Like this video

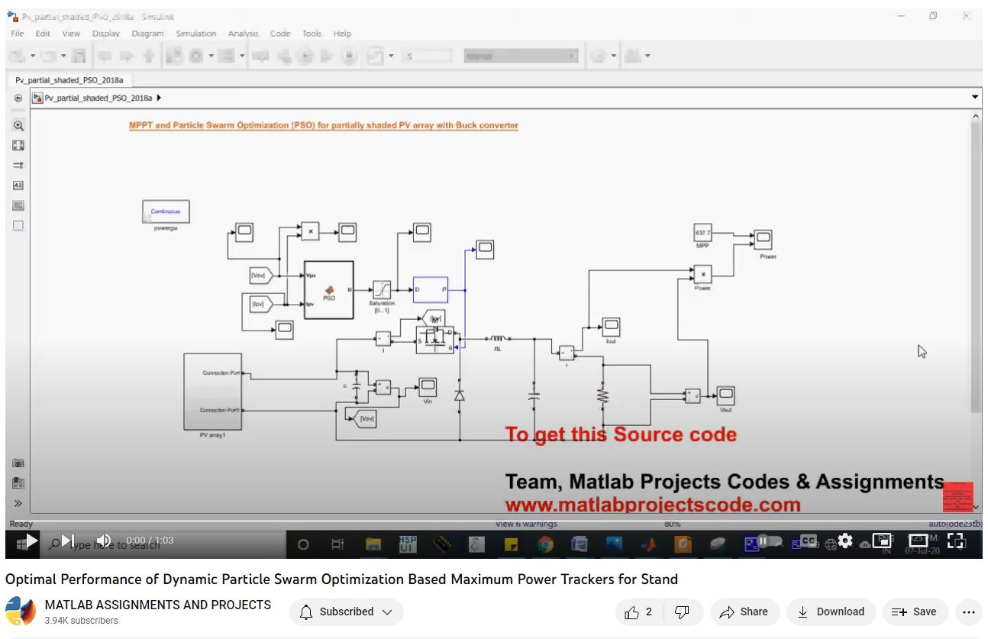[x=638, y=612]
